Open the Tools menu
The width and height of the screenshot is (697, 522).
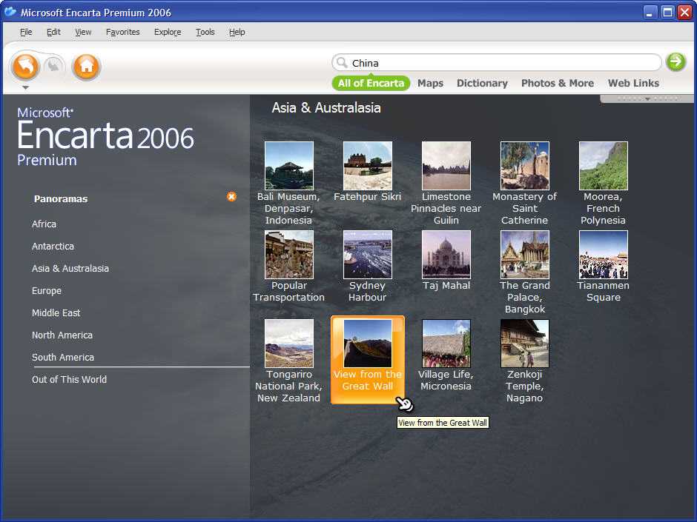point(205,32)
